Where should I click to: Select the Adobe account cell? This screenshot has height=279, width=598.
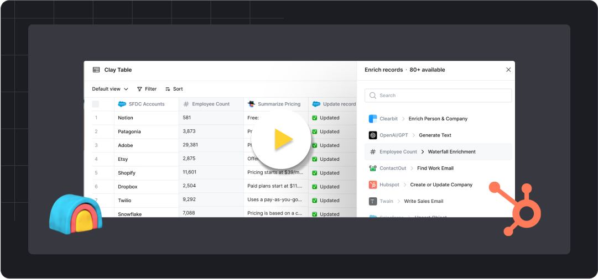[146, 145]
